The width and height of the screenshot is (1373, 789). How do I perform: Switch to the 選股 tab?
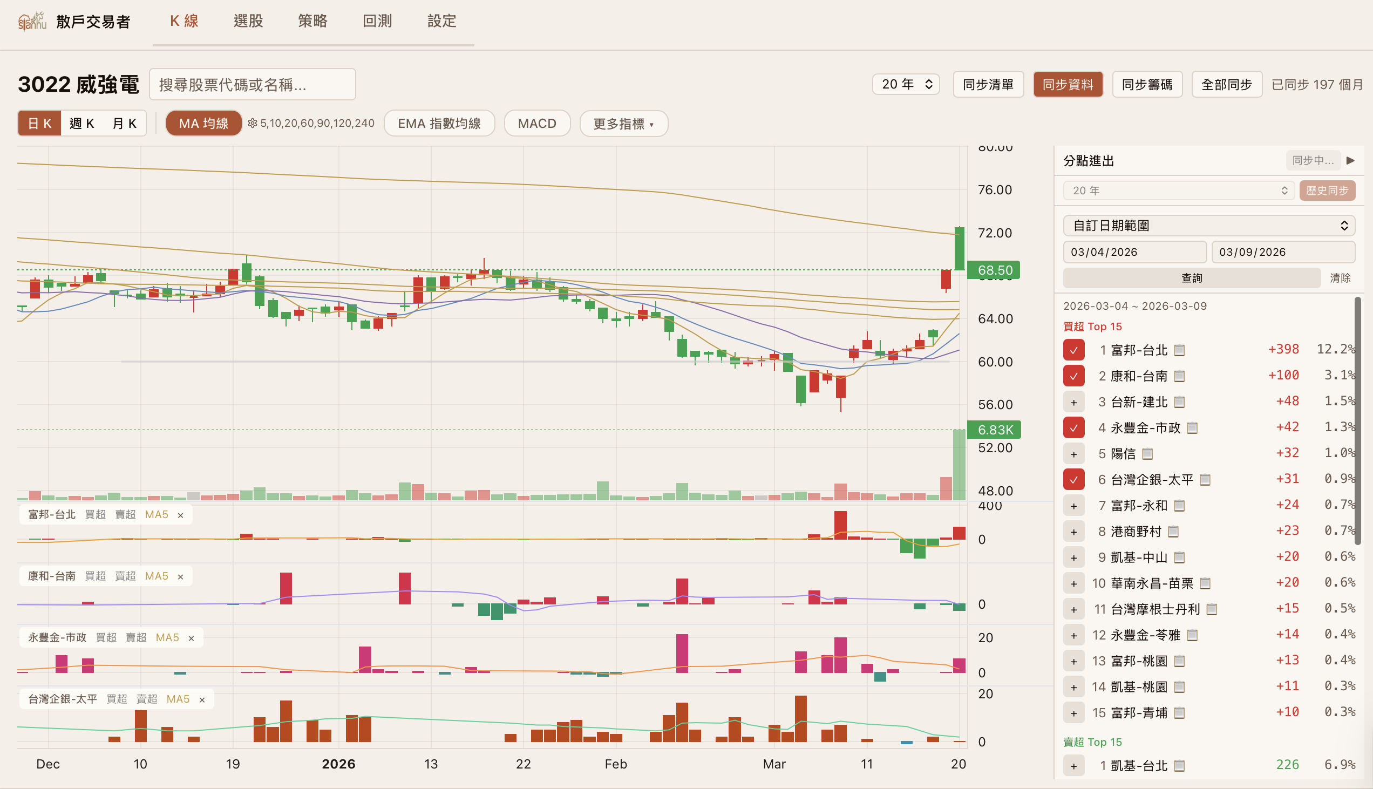(248, 21)
